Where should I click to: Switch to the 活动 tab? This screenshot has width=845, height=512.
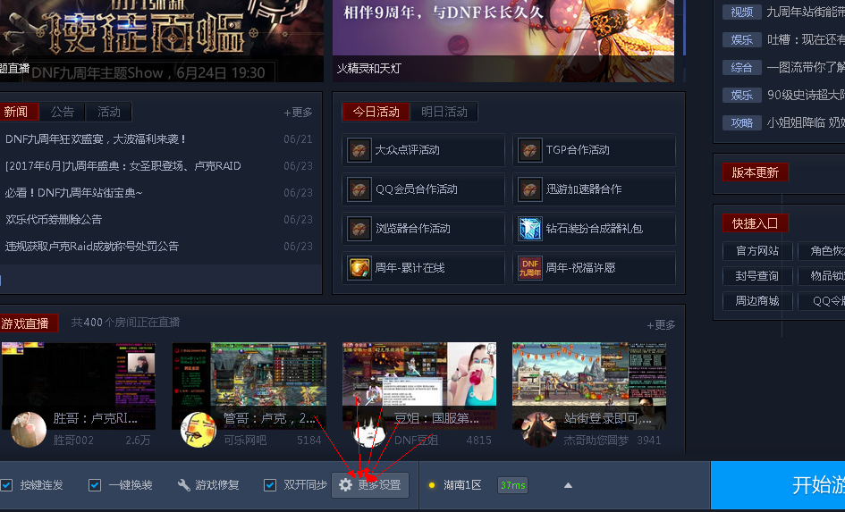click(109, 112)
